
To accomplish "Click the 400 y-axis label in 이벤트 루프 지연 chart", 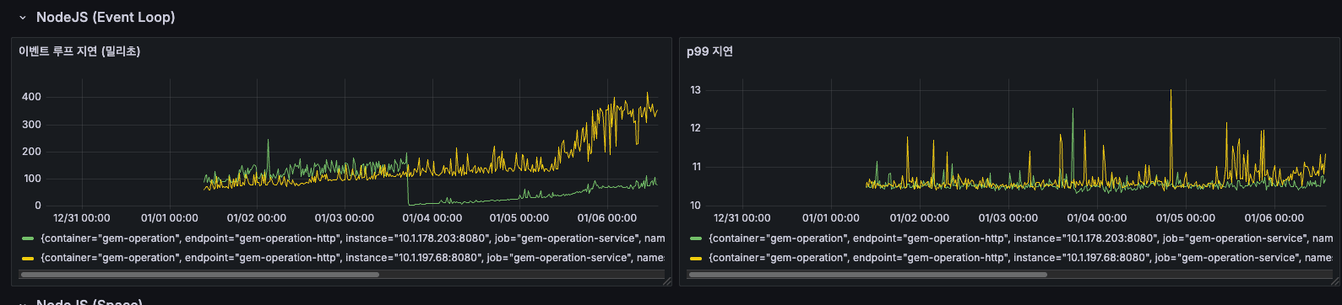I will coord(31,97).
